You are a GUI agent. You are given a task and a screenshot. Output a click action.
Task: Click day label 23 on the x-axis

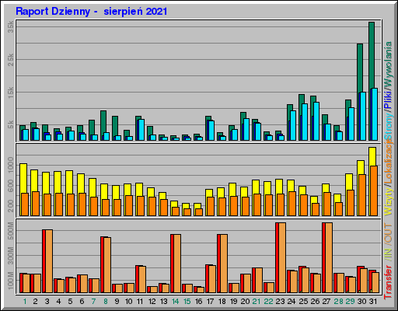[280, 302]
